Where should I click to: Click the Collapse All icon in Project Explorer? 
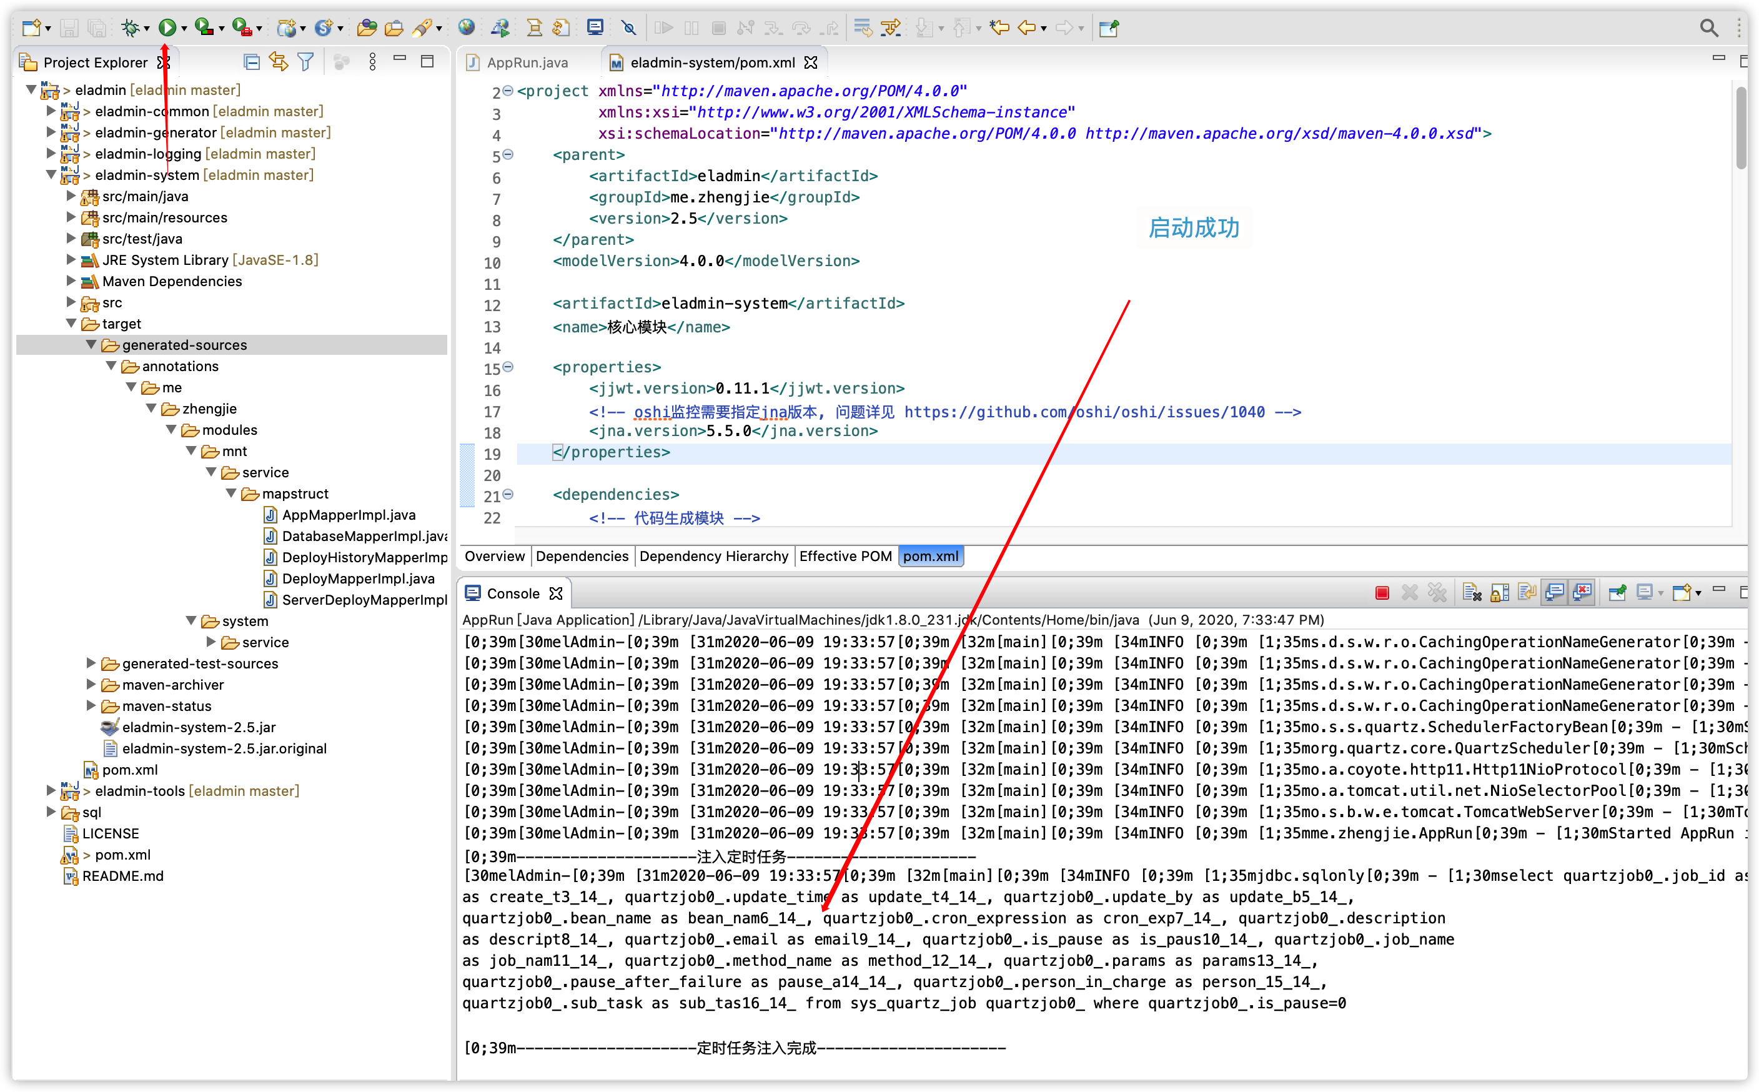(x=251, y=62)
